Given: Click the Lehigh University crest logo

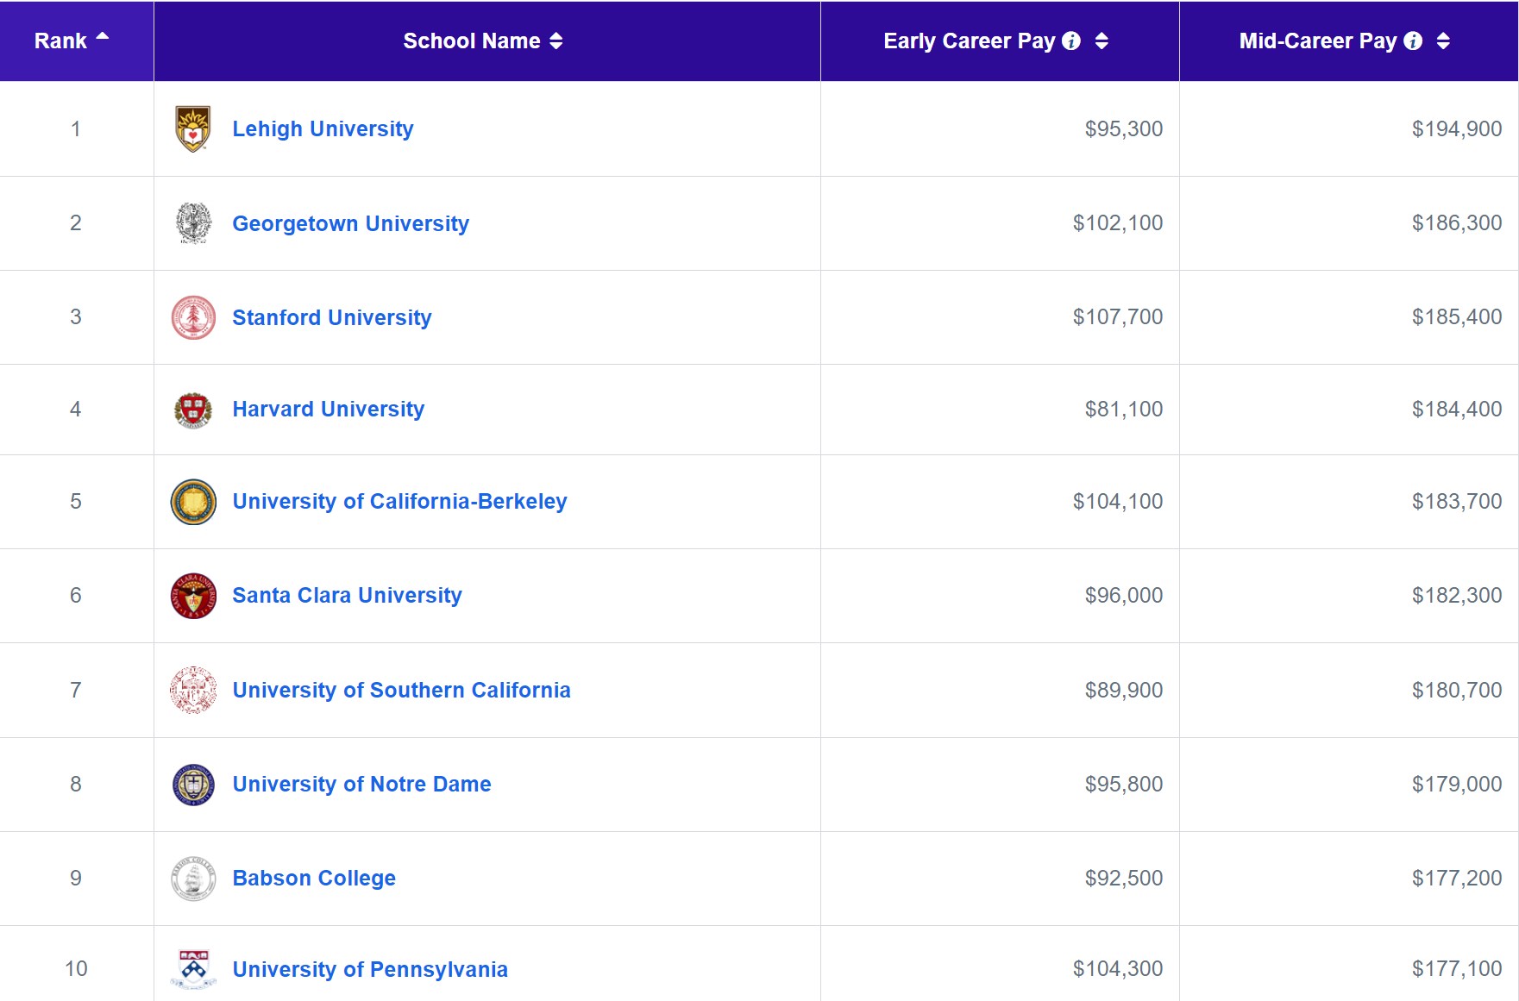Looking at the screenshot, I should (x=193, y=128).
